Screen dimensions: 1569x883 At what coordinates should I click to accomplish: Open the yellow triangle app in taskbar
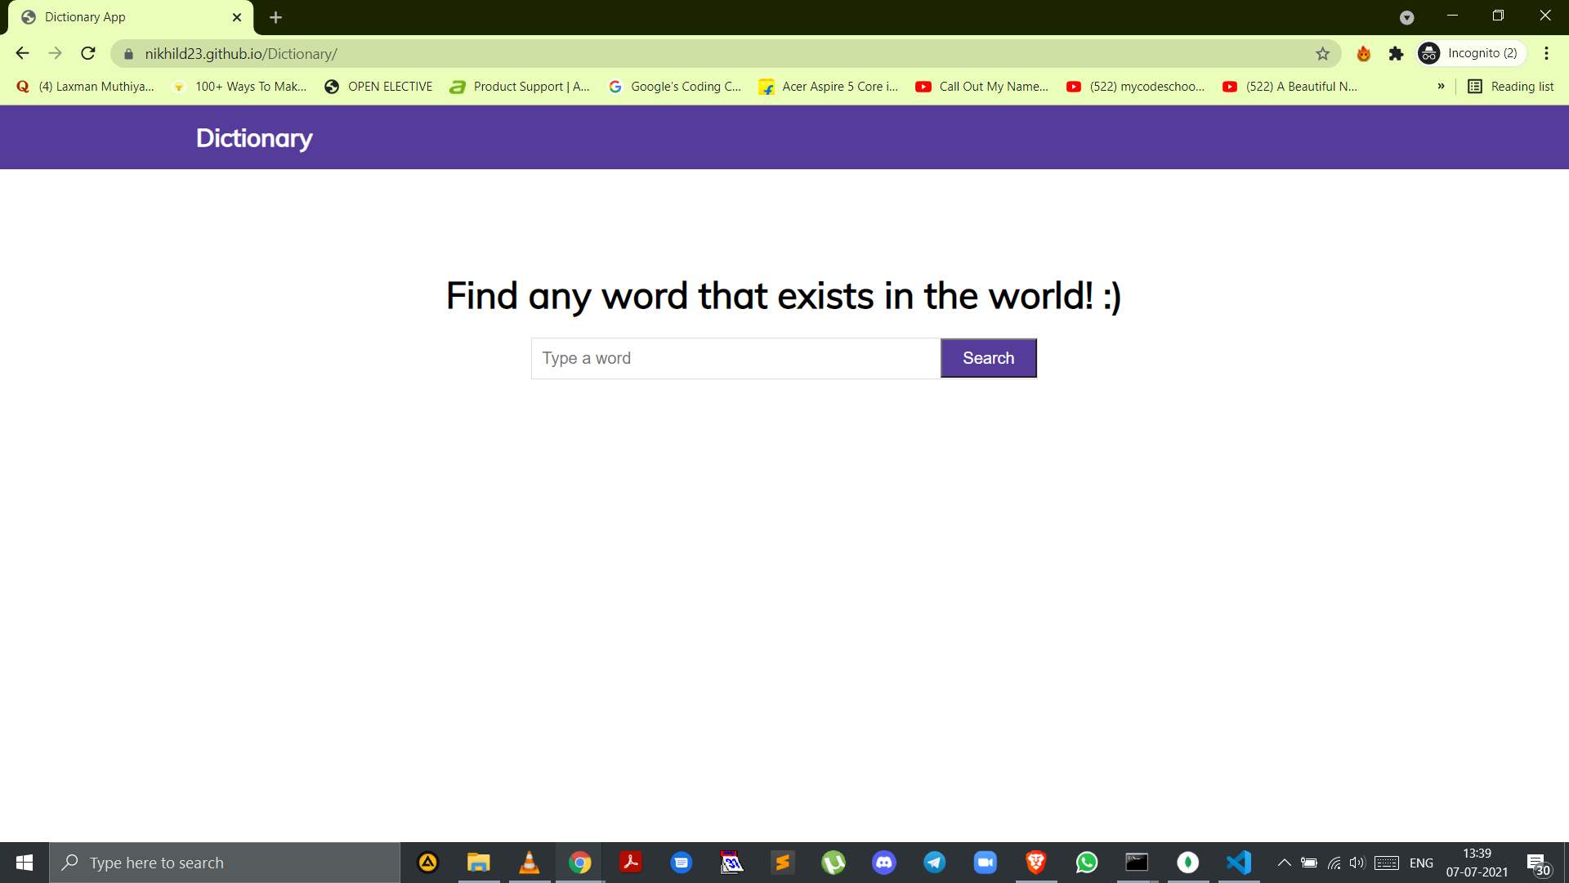pyautogui.click(x=427, y=863)
